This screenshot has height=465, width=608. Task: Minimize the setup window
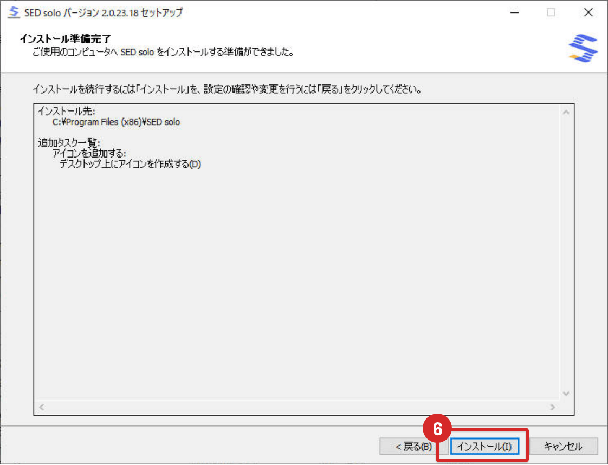pos(515,12)
